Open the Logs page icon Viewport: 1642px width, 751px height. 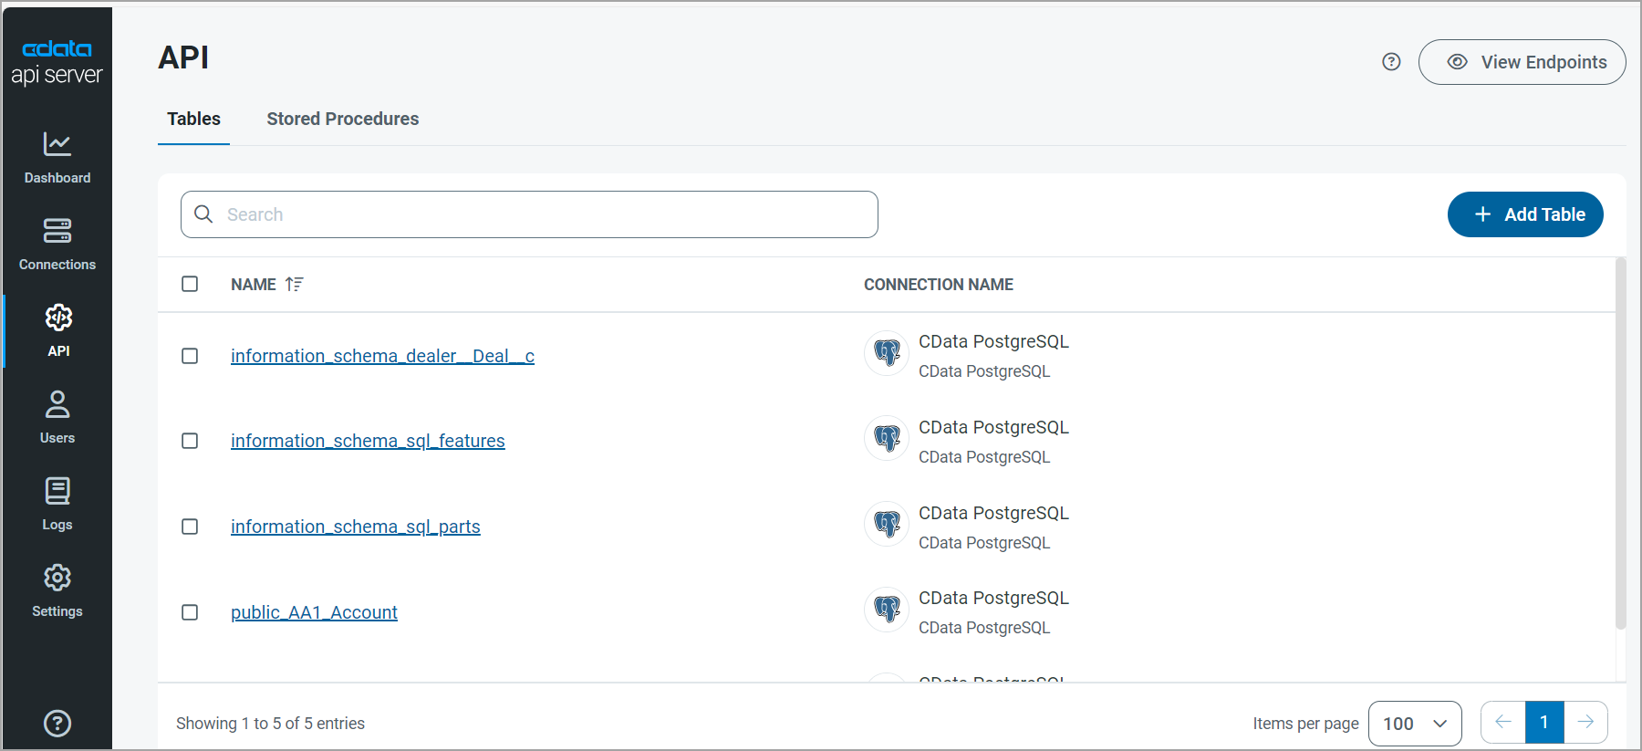pos(57,491)
